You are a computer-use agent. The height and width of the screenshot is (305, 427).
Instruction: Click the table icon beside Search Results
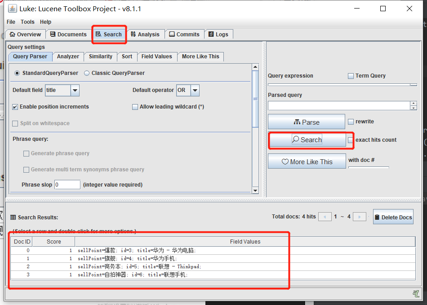click(x=13, y=218)
